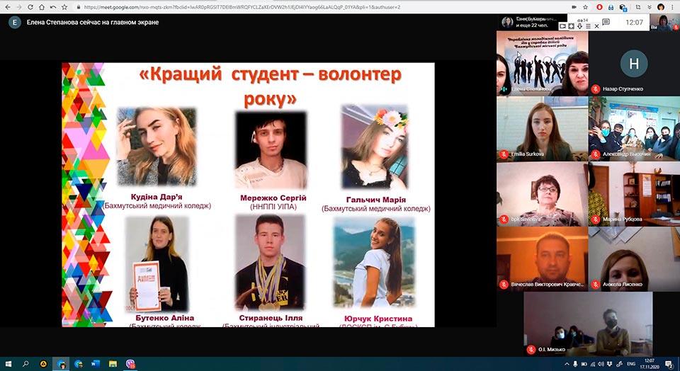Viewport: 680px width, 371px height.
Task: Select О.І. Мизько's video tile
Action: [x=588, y=324]
